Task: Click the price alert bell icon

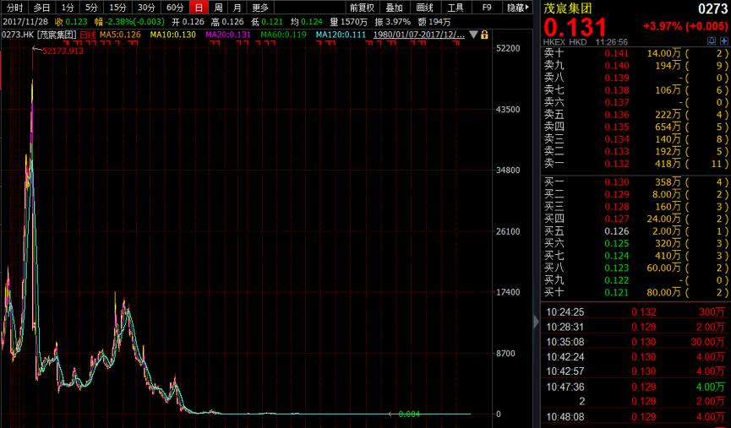Action: 712,41
